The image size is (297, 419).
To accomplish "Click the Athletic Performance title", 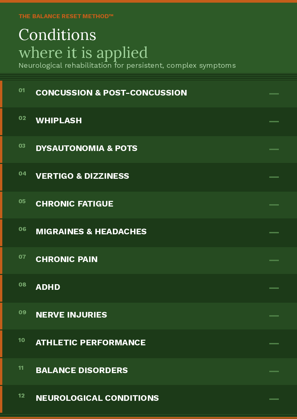I will pyautogui.click(x=90, y=343).
